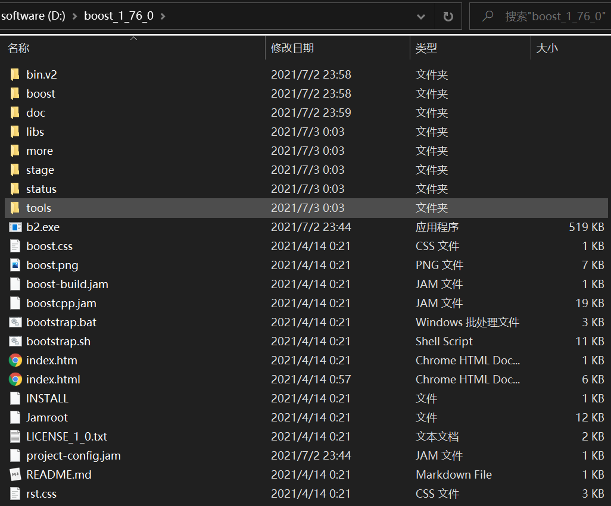Click the 12 KB size of Jamroot
The image size is (611, 506).
point(590,417)
